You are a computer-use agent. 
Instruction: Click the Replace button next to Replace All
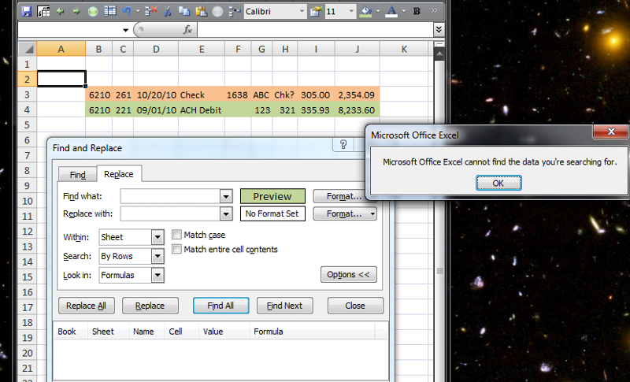[x=150, y=306]
